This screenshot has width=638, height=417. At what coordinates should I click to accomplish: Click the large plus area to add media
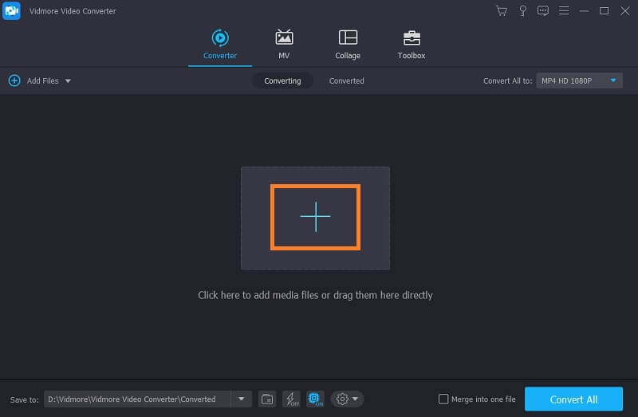[315, 217]
